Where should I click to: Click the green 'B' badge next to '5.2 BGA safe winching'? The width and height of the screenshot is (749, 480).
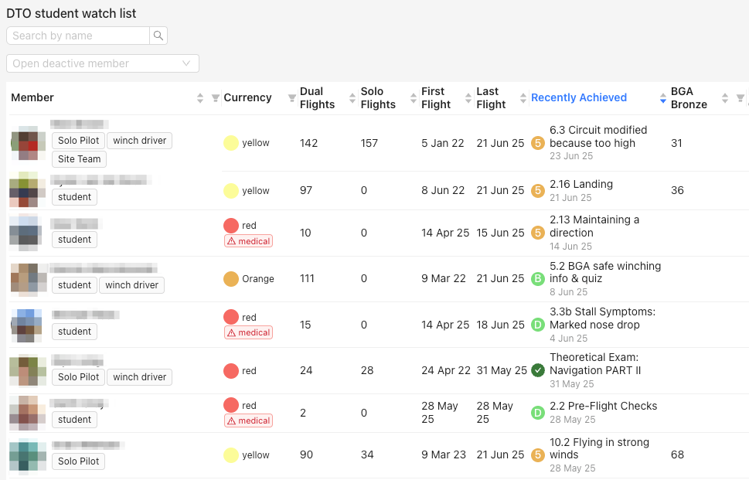(538, 279)
